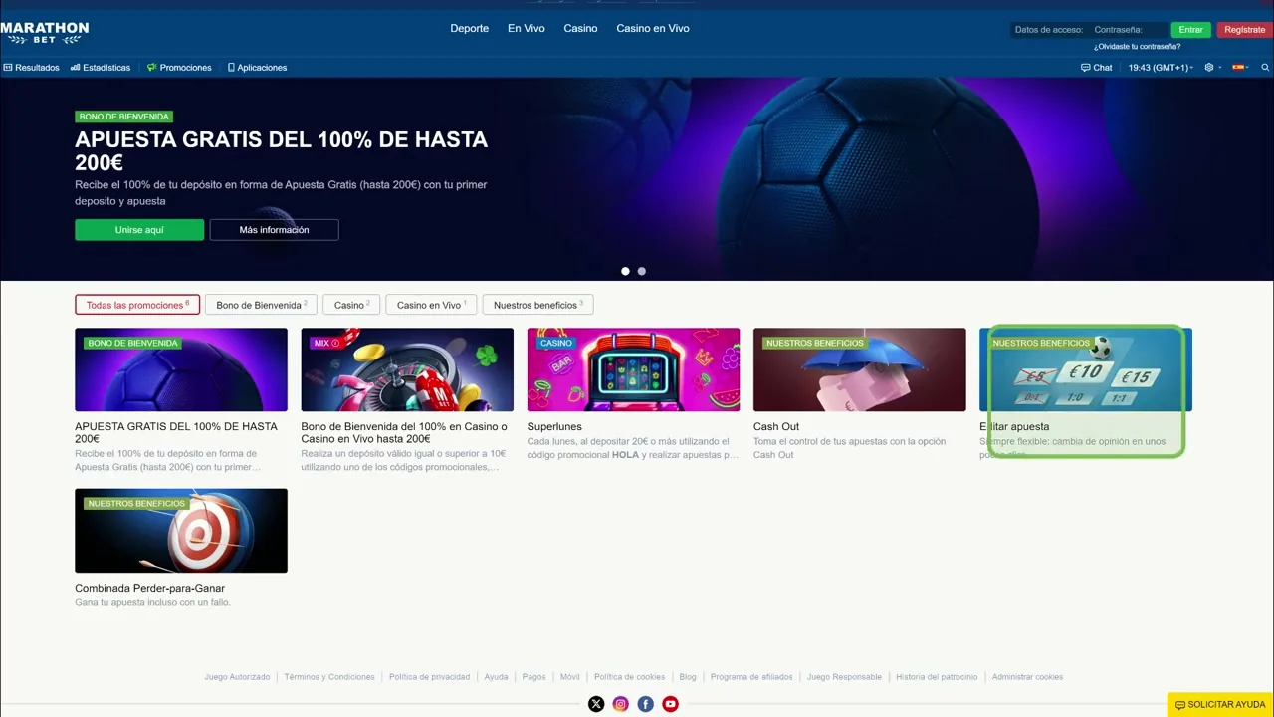Image resolution: width=1274 pixels, height=717 pixels.
Task: Click the Superlunes card title
Action: (x=554, y=427)
